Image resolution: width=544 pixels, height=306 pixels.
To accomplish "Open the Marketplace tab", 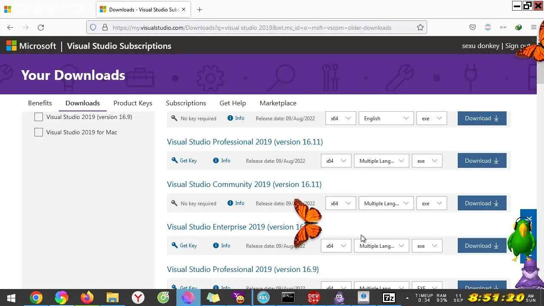I will [x=278, y=103].
